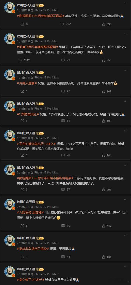The width and height of the screenshot is (131, 285).
Task: Open comments on the 何赛飞 luggage post
Action: [65, 60]
